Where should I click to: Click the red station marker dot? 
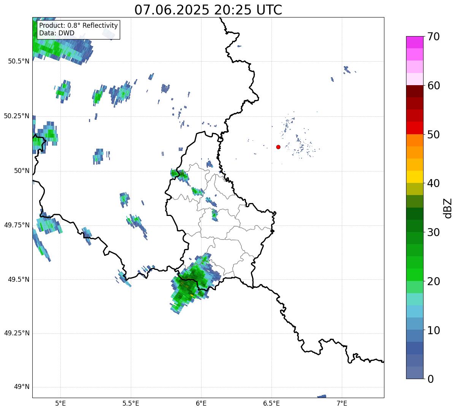coord(278,147)
